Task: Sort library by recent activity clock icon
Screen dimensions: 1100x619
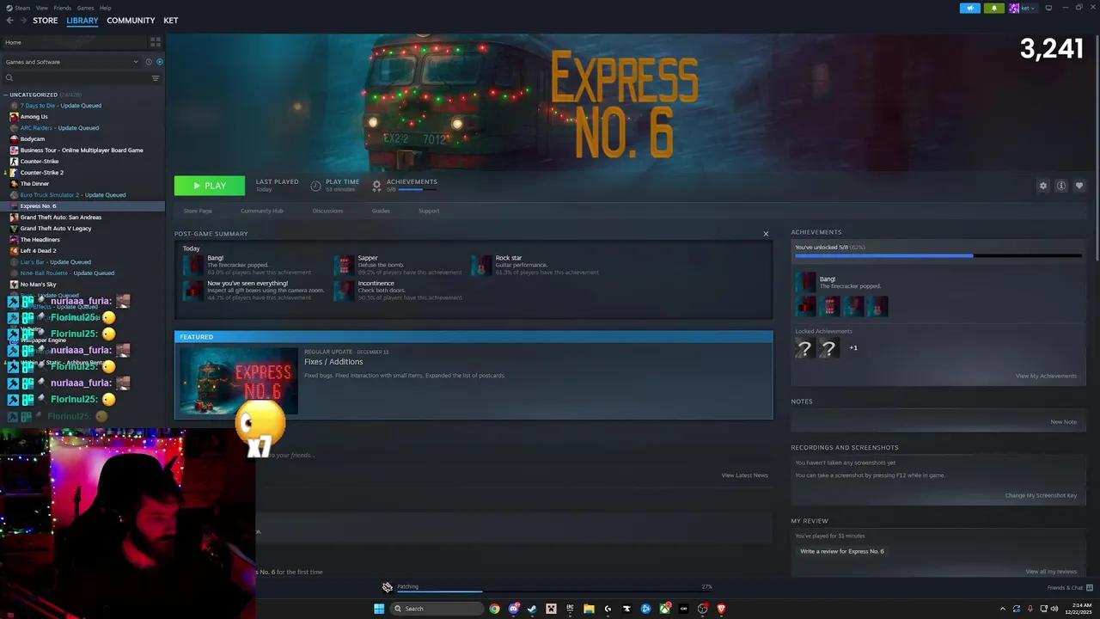Action: tap(149, 62)
